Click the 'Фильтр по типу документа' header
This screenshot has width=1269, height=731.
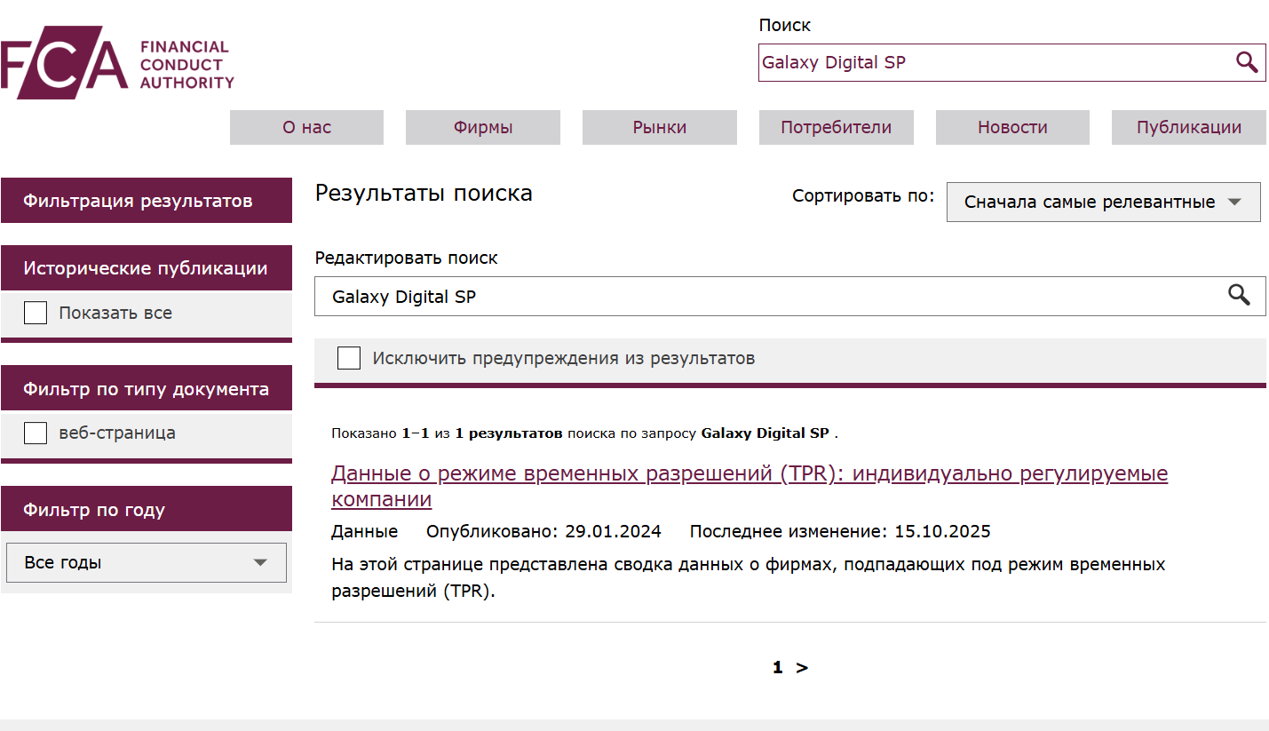pyautogui.click(x=147, y=388)
